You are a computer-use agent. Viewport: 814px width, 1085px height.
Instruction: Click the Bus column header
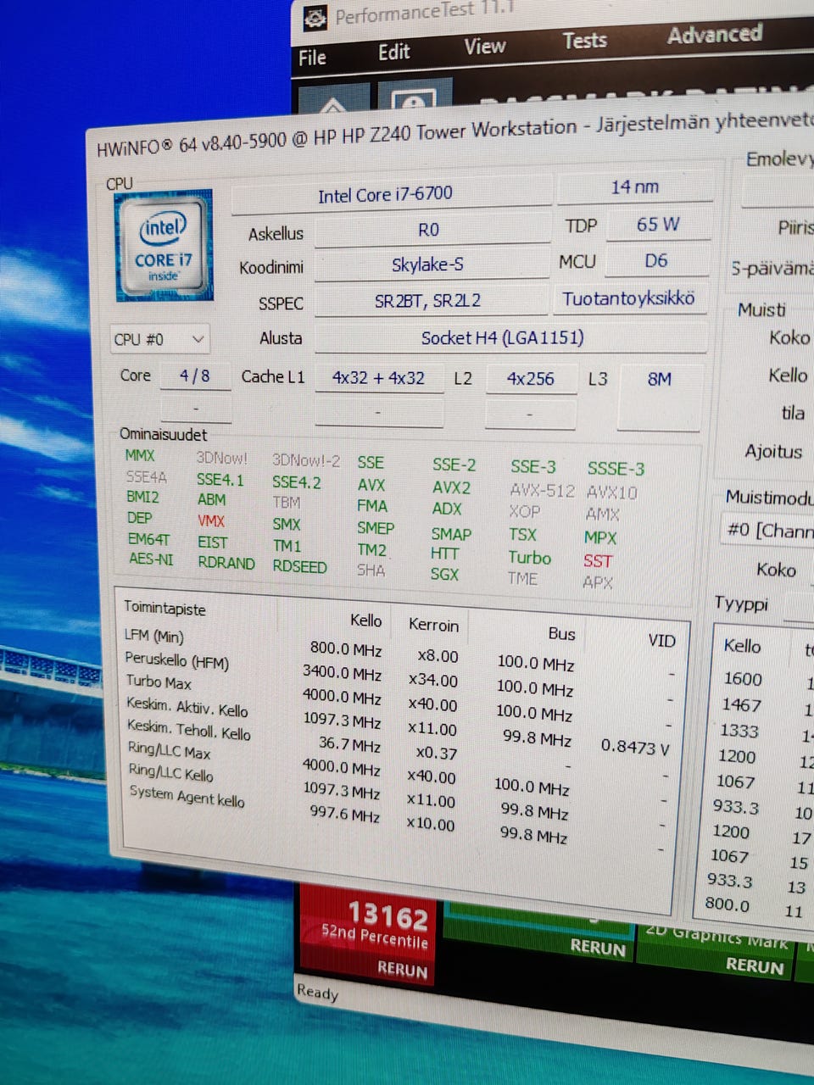tap(561, 633)
